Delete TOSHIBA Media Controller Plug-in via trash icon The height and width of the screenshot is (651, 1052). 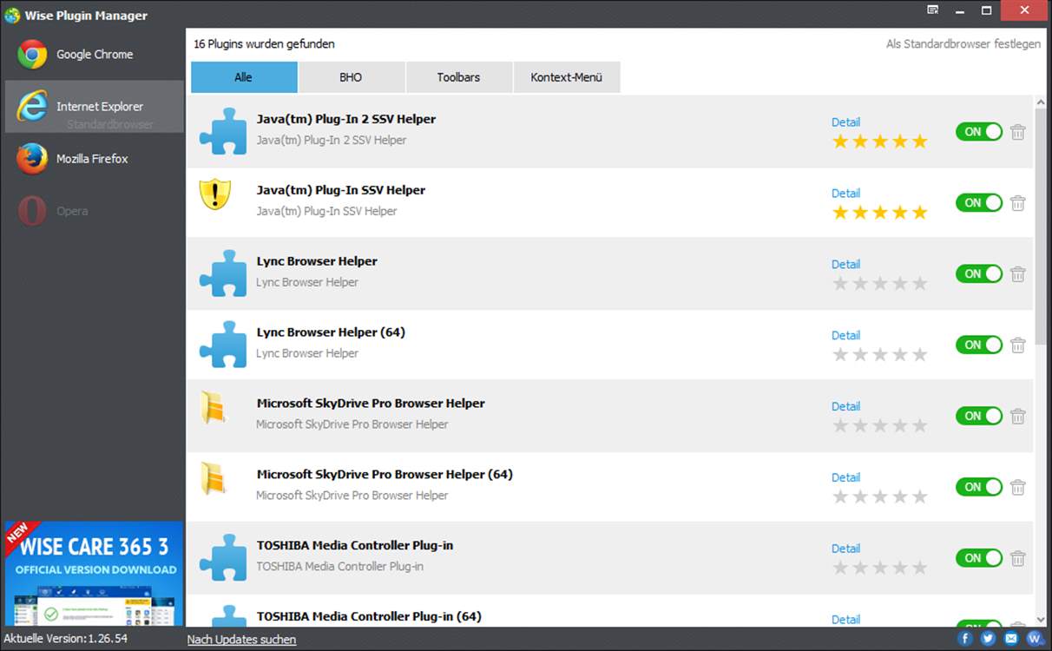pos(1018,559)
